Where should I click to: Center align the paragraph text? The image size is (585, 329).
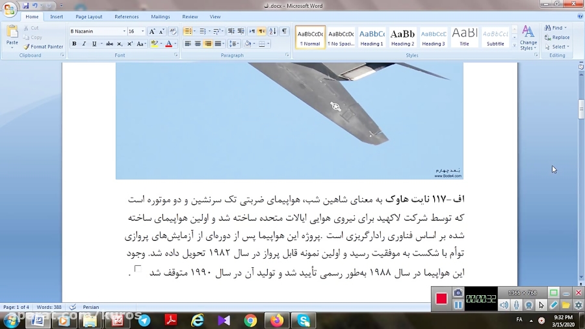coord(198,44)
